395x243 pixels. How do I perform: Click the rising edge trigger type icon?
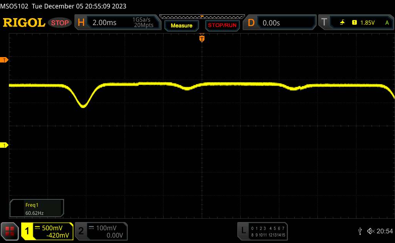(342, 23)
